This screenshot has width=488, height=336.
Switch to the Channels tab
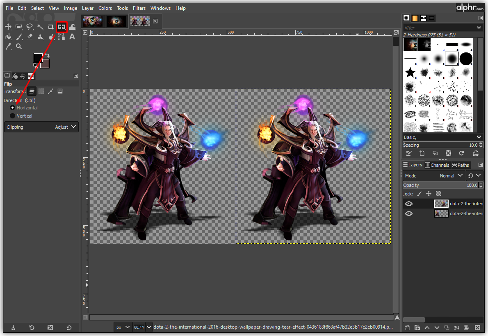(x=437, y=165)
